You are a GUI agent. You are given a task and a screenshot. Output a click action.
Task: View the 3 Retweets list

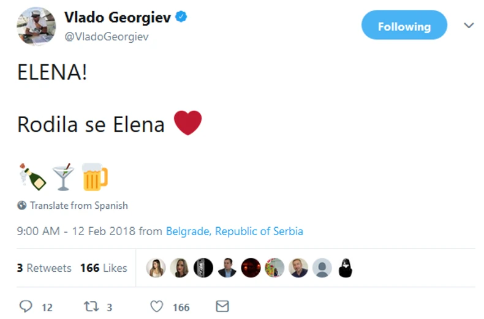tap(44, 268)
